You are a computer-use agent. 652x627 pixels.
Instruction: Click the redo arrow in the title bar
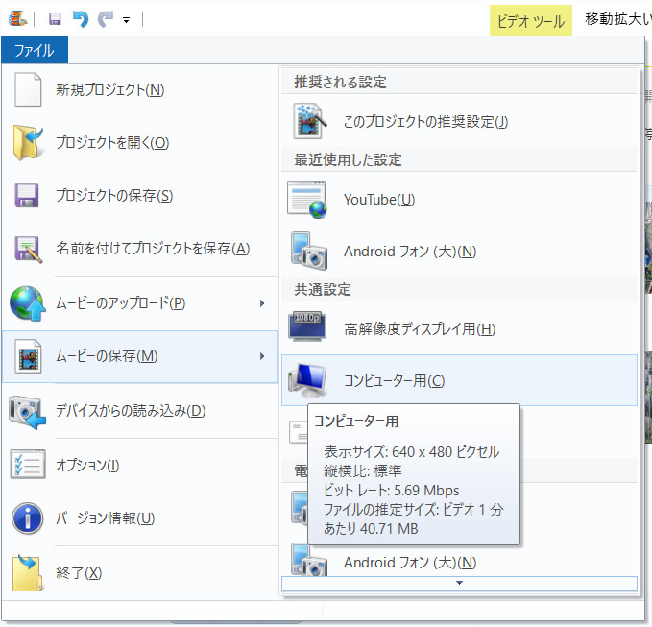pyautogui.click(x=105, y=19)
